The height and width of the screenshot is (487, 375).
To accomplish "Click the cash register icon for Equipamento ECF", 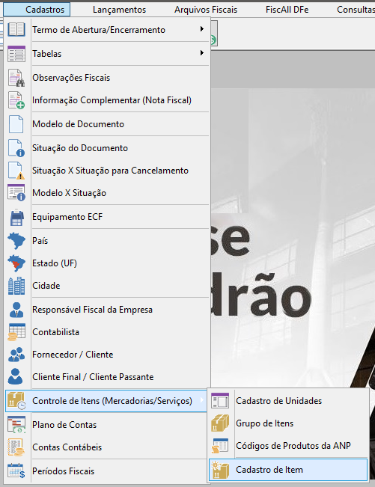I will click(x=16, y=217).
